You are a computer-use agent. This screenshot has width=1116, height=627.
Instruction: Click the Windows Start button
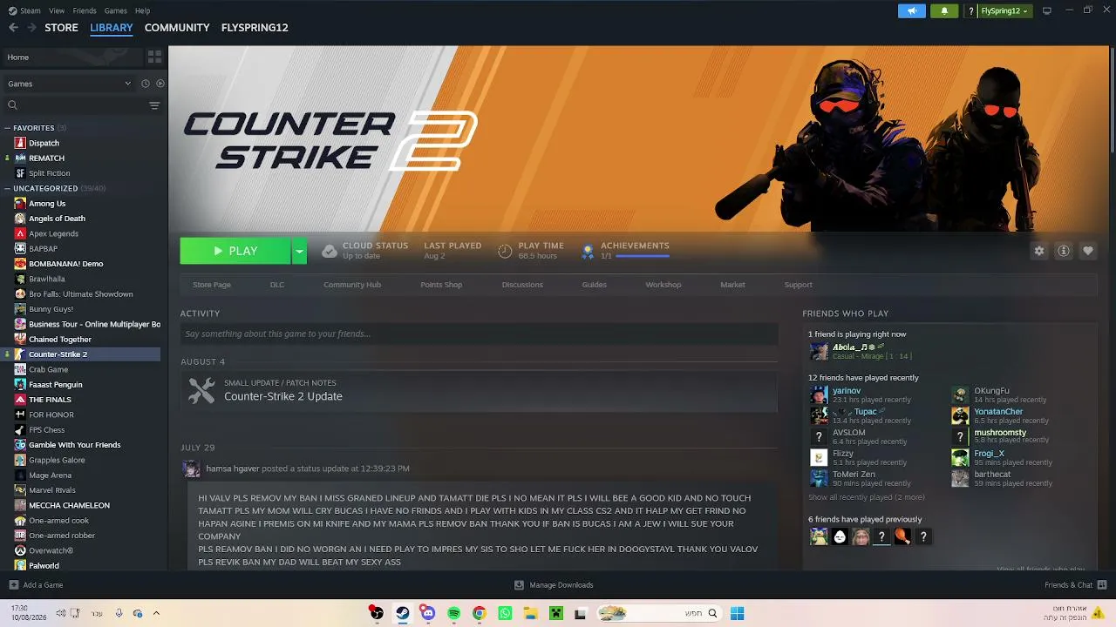737,613
